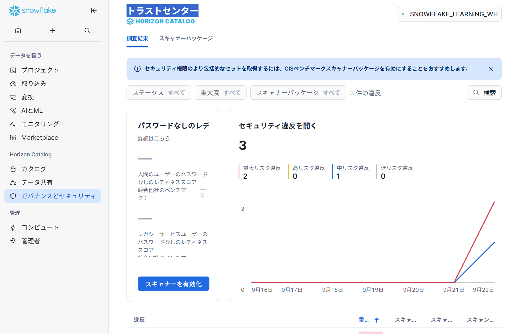Go to the Home icon
The height and width of the screenshot is (334, 505).
(x=18, y=31)
